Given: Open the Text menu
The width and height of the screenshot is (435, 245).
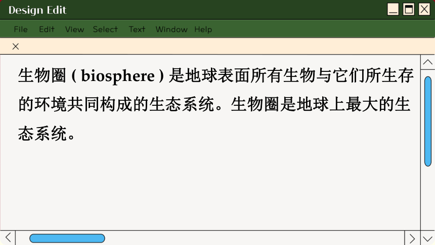Looking at the screenshot, I should (x=137, y=29).
